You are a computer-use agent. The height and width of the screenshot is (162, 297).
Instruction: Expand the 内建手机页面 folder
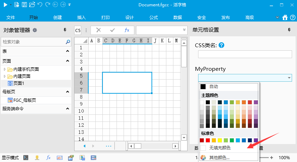coord(5,69)
